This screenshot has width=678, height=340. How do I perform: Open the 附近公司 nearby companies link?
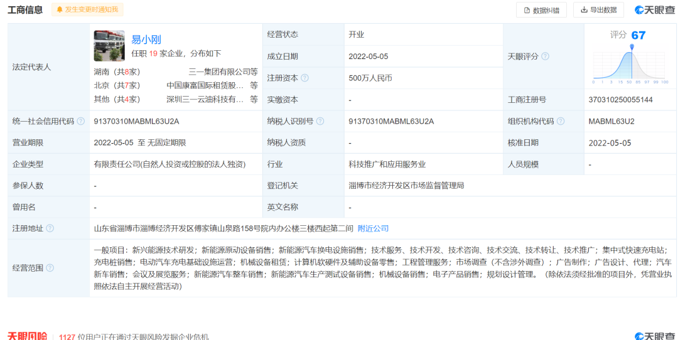373,228
